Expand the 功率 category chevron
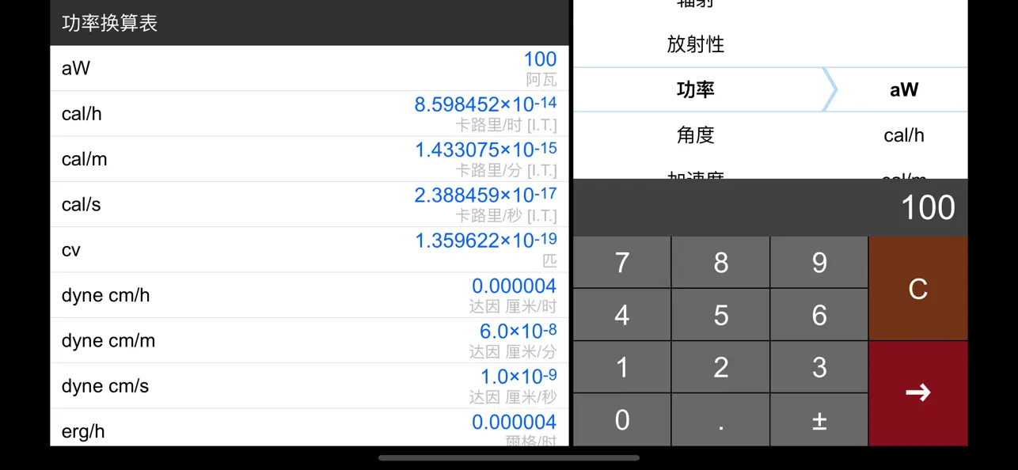The height and width of the screenshot is (470, 1018). tap(828, 89)
